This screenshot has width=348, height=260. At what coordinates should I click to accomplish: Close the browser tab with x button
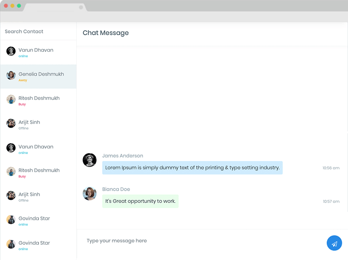81,7
